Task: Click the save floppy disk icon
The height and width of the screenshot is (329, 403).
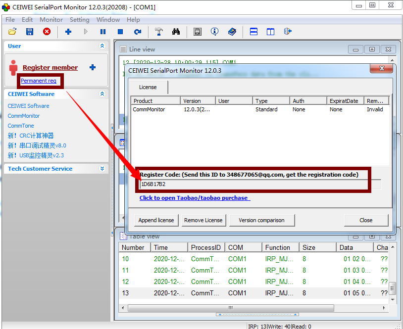Action: (30, 32)
